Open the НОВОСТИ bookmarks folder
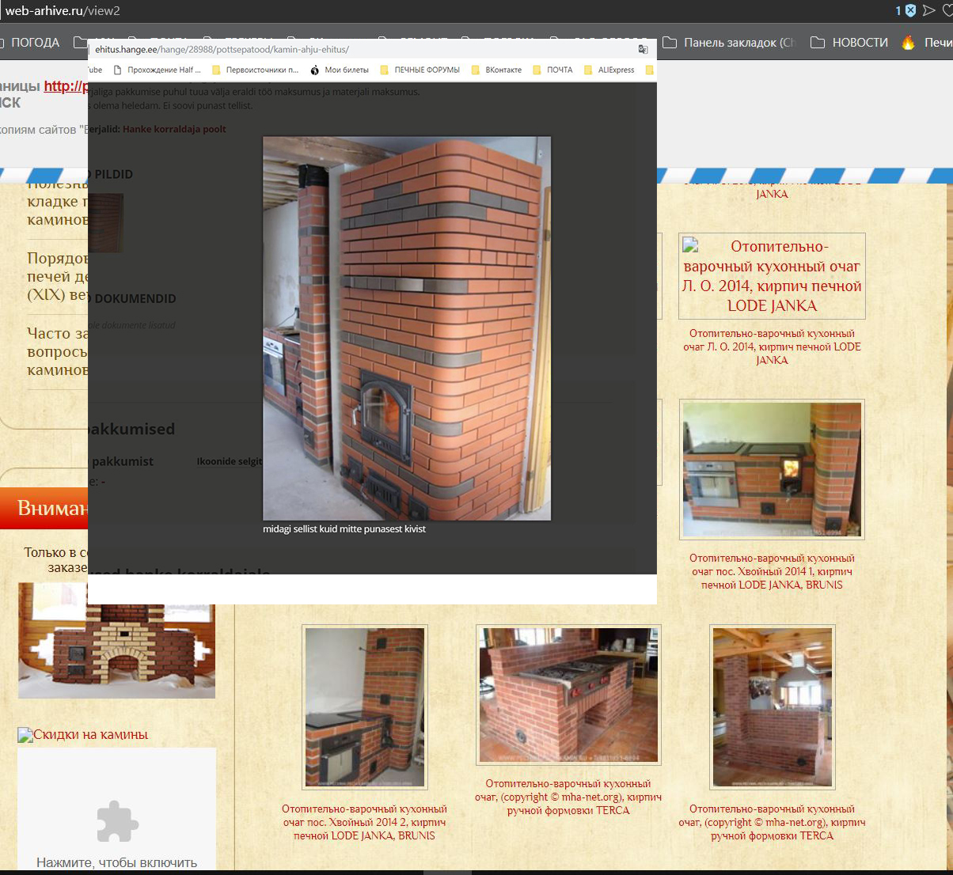 pyautogui.click(x=849, y=43)
